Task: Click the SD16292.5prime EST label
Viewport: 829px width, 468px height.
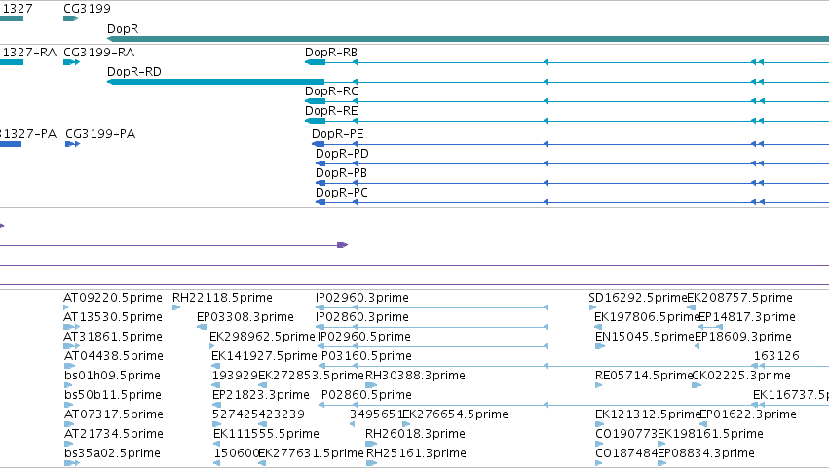Action: click(x=638, y=298)
